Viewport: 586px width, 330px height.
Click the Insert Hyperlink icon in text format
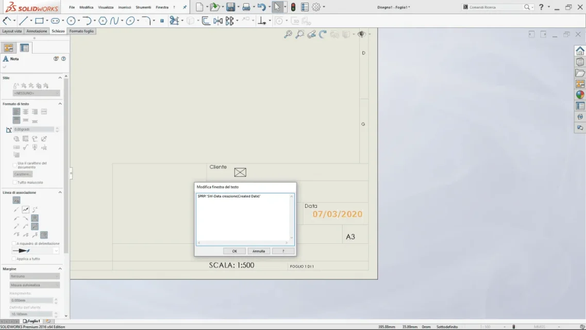point(16,139)
